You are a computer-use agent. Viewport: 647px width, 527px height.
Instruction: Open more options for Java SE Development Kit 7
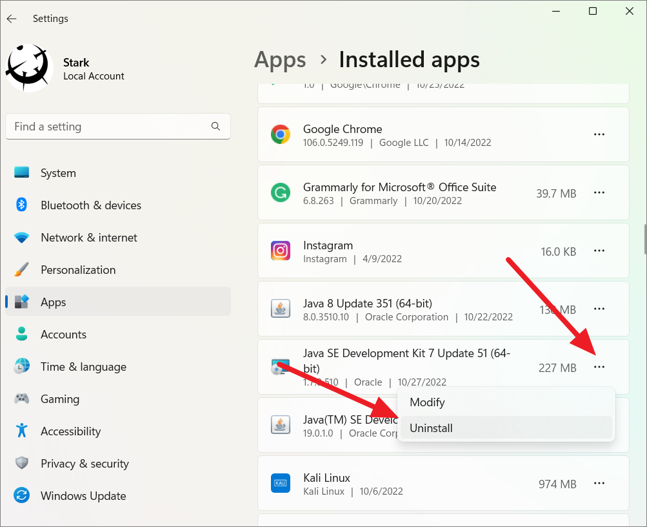coord(599,367)
